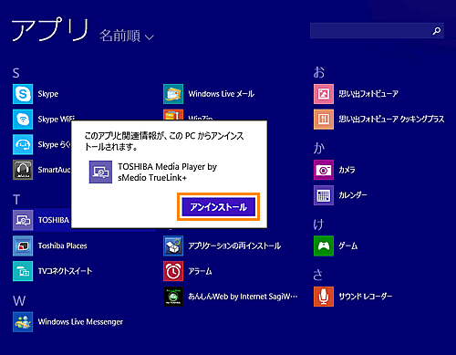Open the application reinstall icon
This screenshot has height=355, width=456.
173,245
